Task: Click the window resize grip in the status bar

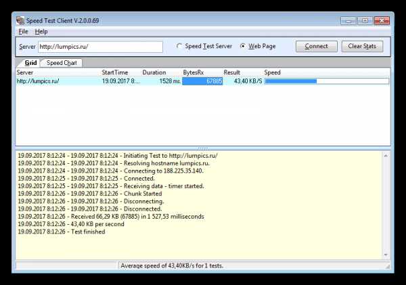Action: click(x=387, y=266)
